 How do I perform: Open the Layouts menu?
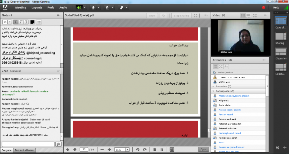[37, 8]
